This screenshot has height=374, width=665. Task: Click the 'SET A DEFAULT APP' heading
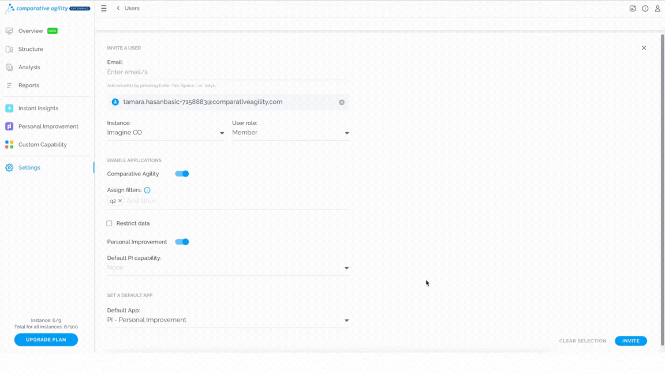pyautogui.click(x=130, y=295)
